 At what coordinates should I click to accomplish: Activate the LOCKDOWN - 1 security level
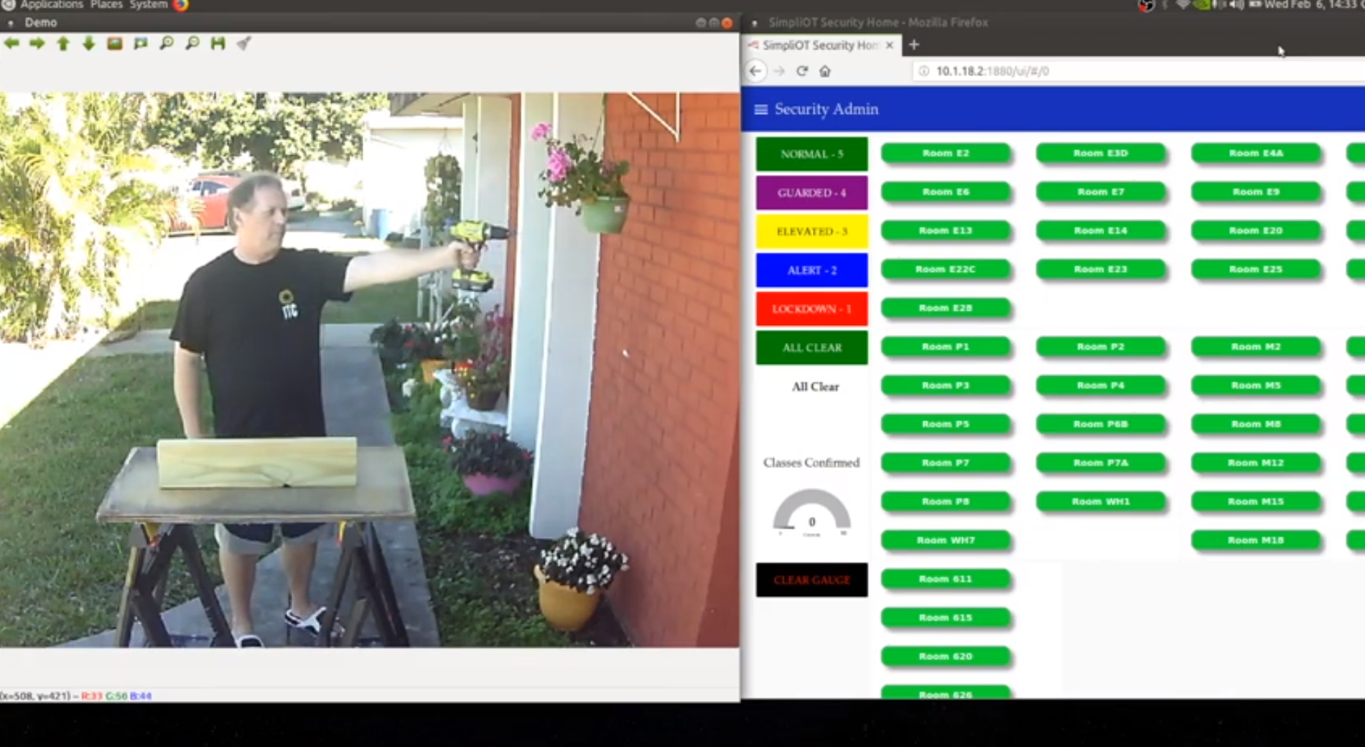(811, 309)
